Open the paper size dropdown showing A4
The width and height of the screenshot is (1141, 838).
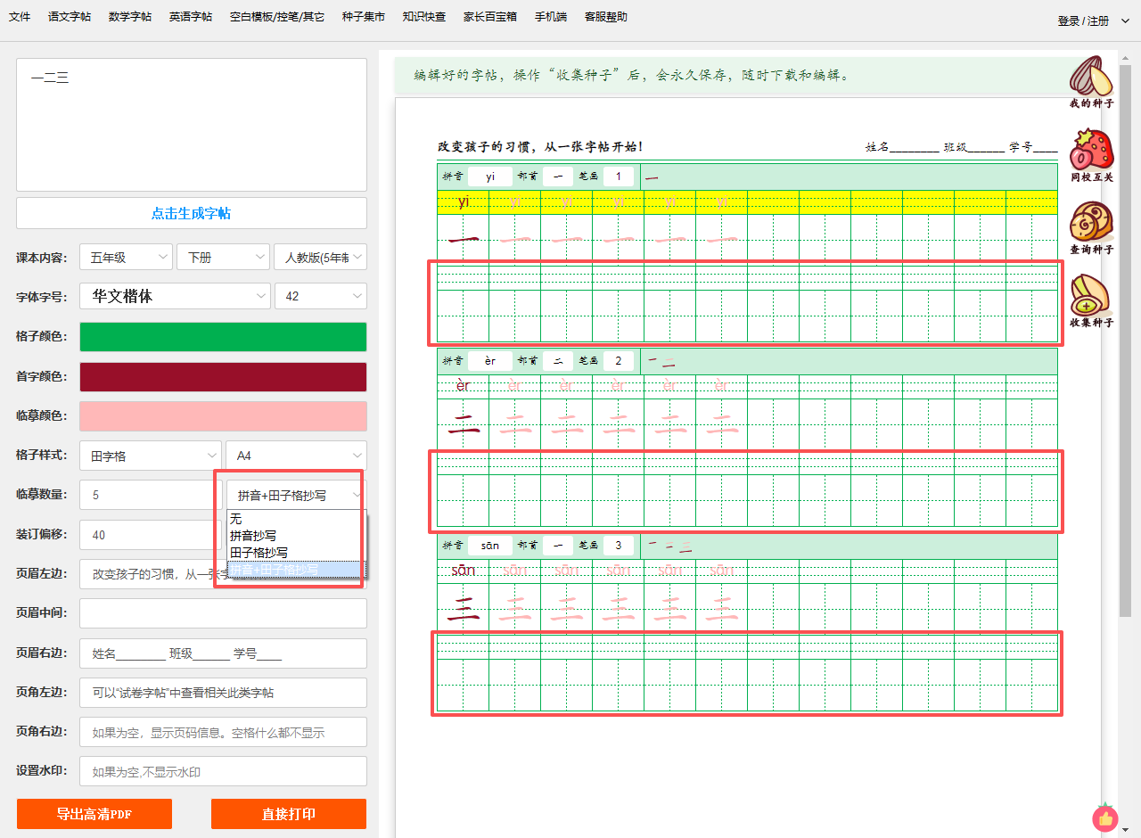[295, 456]
